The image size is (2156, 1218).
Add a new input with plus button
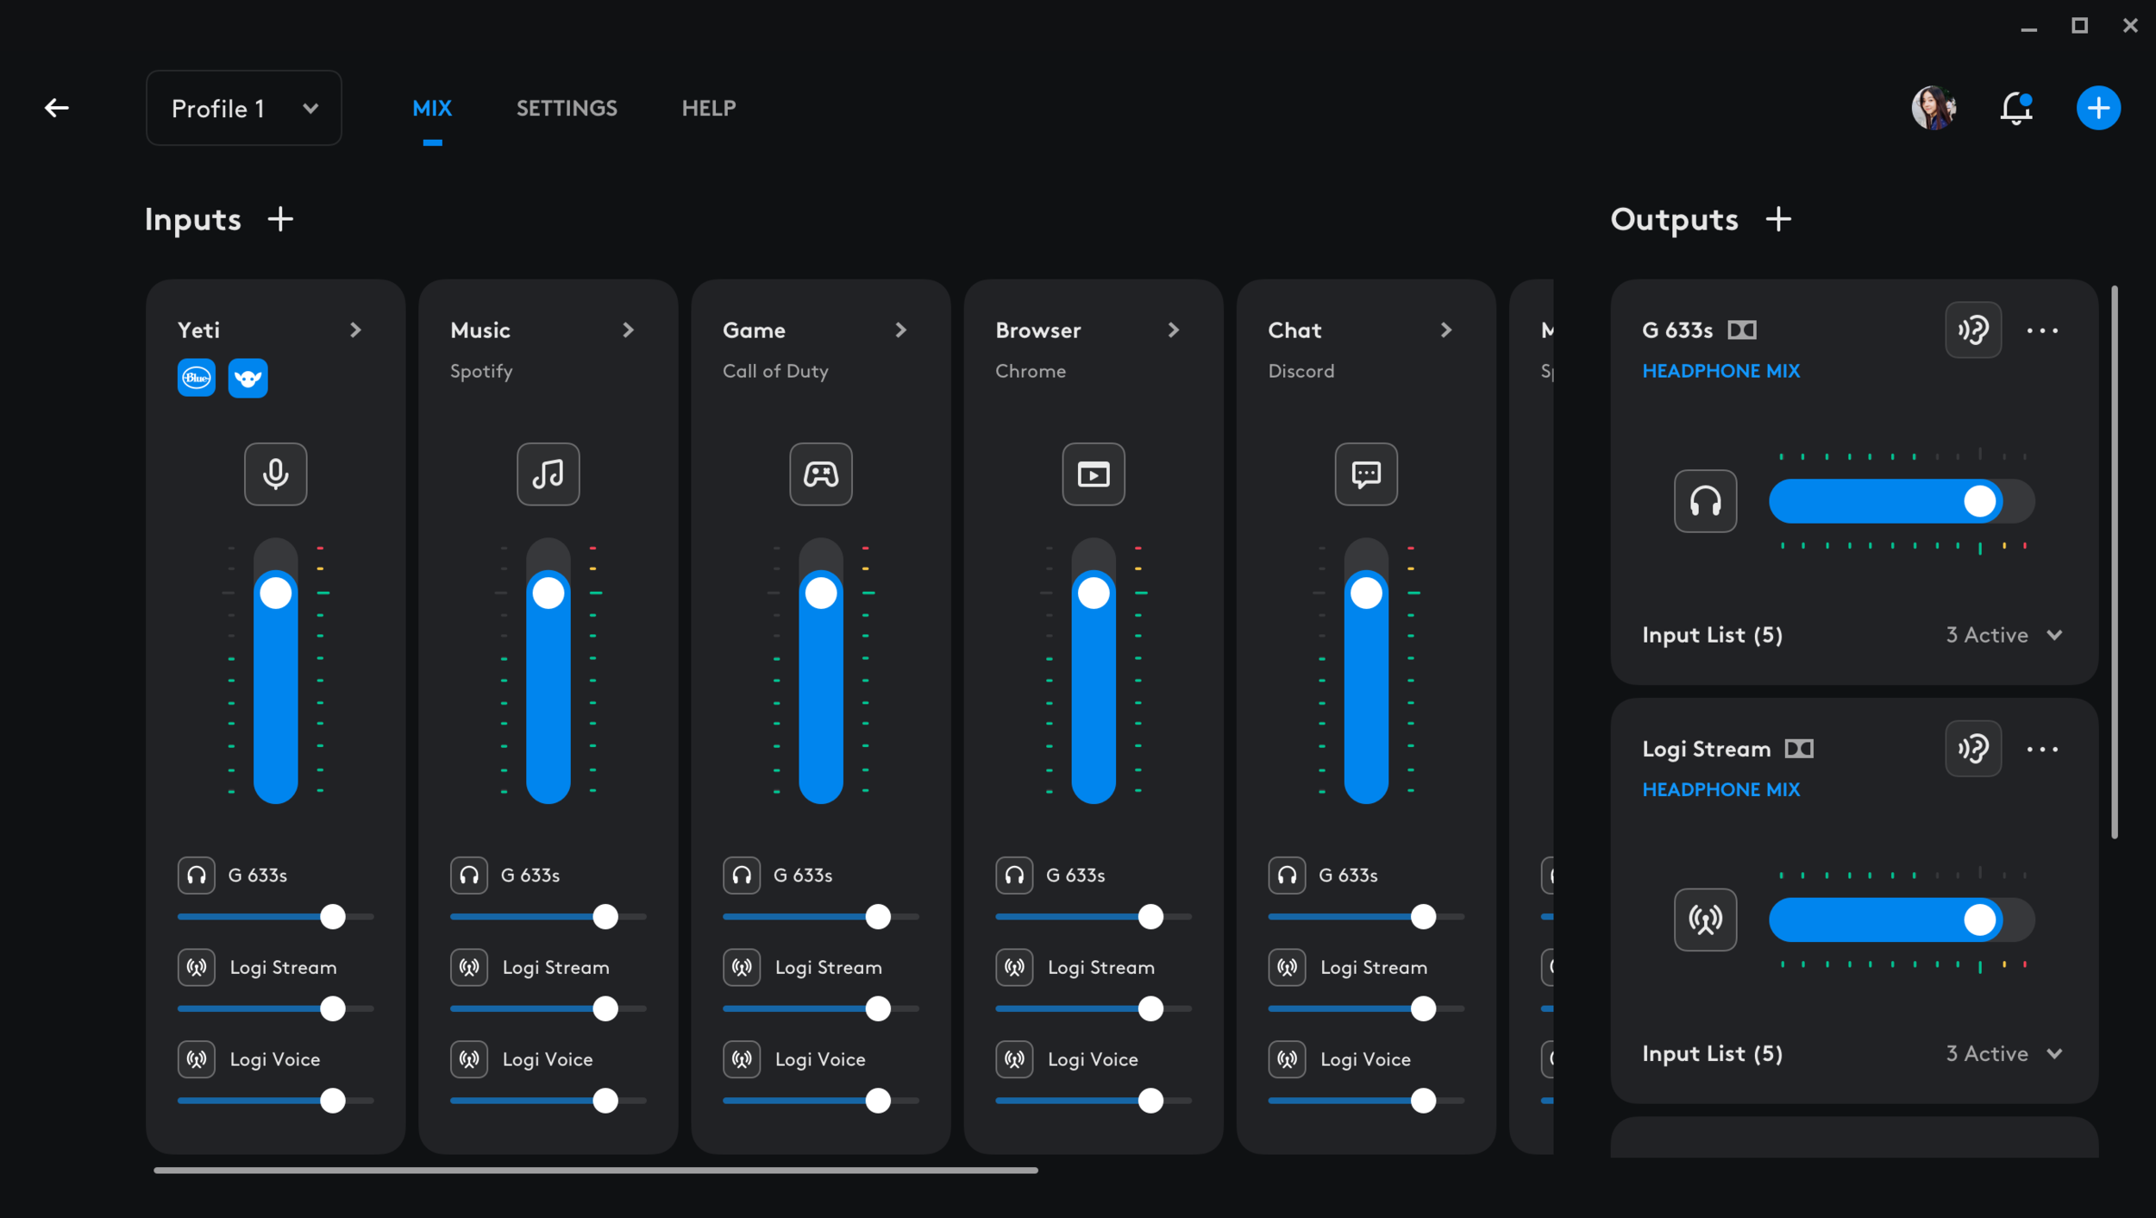280,219
